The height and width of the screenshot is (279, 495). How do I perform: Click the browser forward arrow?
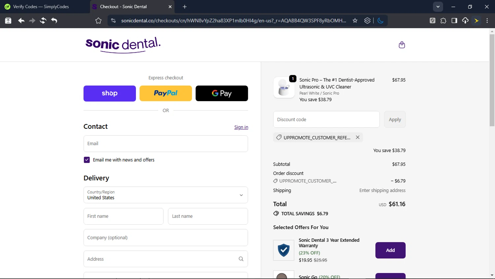pos(32,20)
